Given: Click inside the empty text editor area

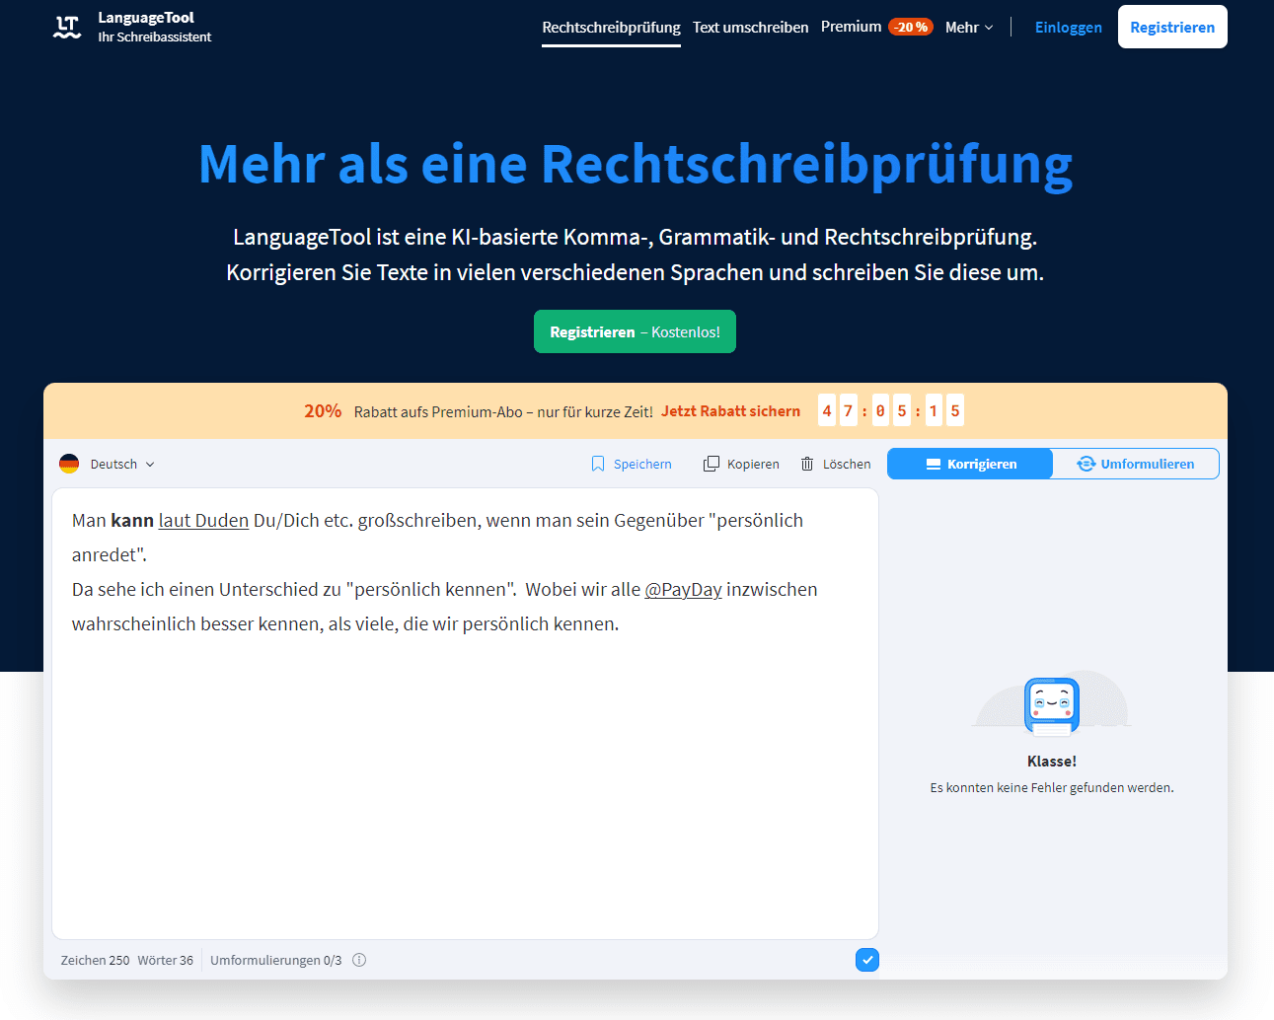Looking at the screenshot, I should pyautogui.click(x=465, y=789).
